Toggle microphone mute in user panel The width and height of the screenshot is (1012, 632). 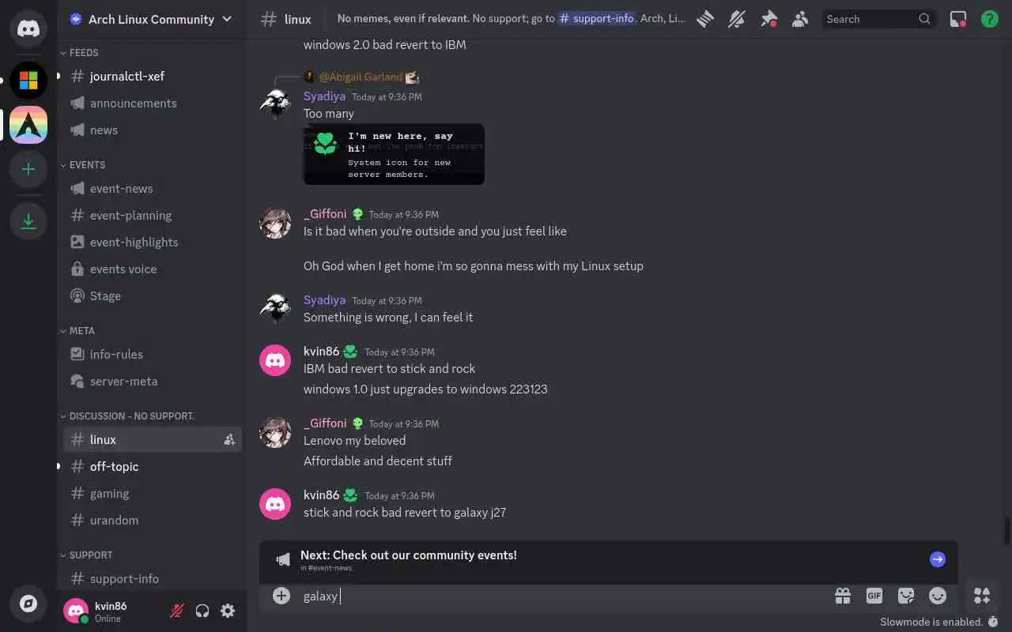(x=177, y=611)
